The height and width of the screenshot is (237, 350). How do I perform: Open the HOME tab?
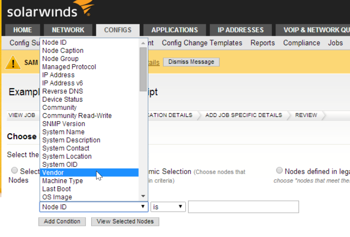click(x=22, y=30)
